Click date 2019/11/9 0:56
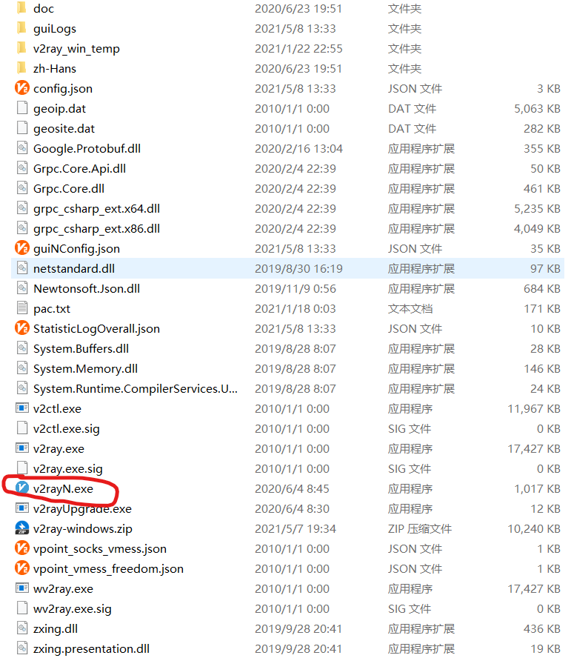 point(295,289)
